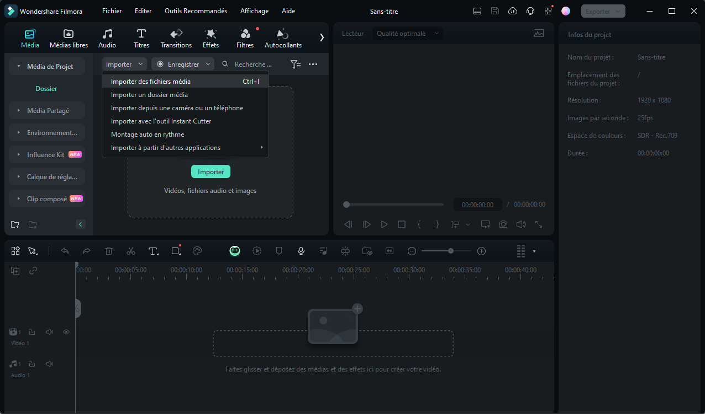Toggle visibility eye of Vidéo 1 track
Screen dimensions: 705x414
click(x=66, y=332)
